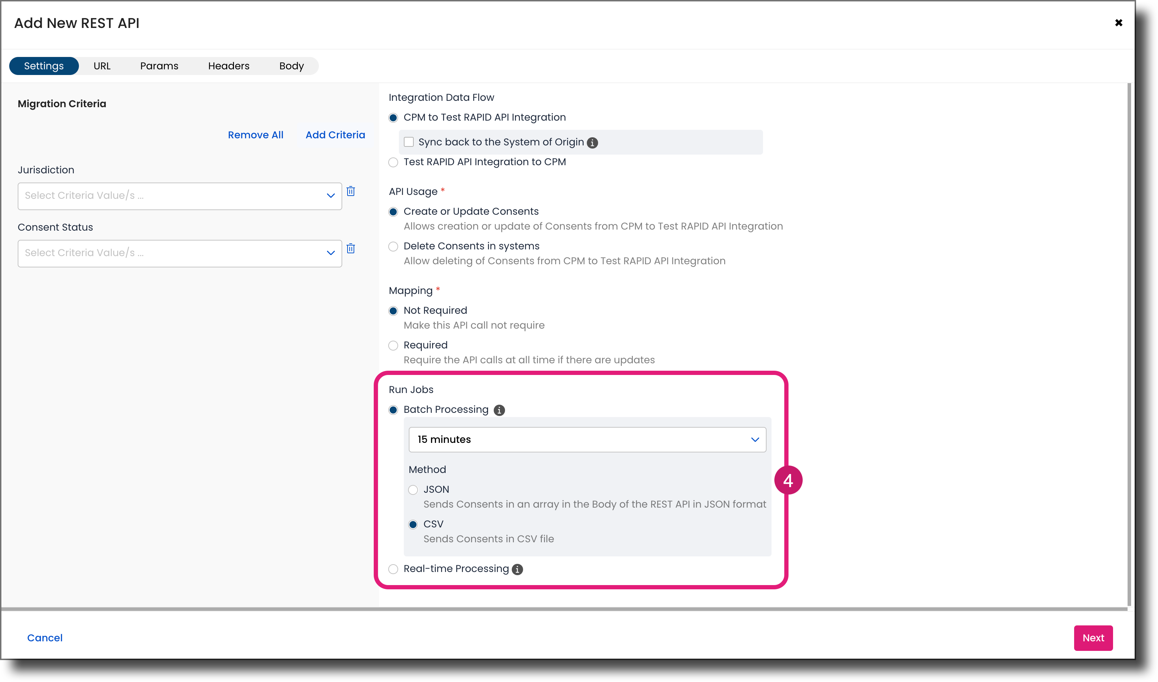
Task: Open info tooltip for Sync back to System of Origin
Action: click(592, 143)
